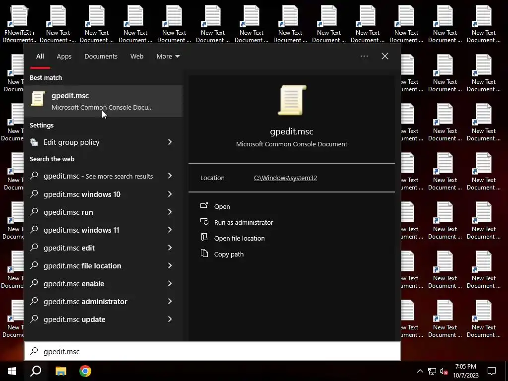Expand the Edit group policy chevron

170,142
